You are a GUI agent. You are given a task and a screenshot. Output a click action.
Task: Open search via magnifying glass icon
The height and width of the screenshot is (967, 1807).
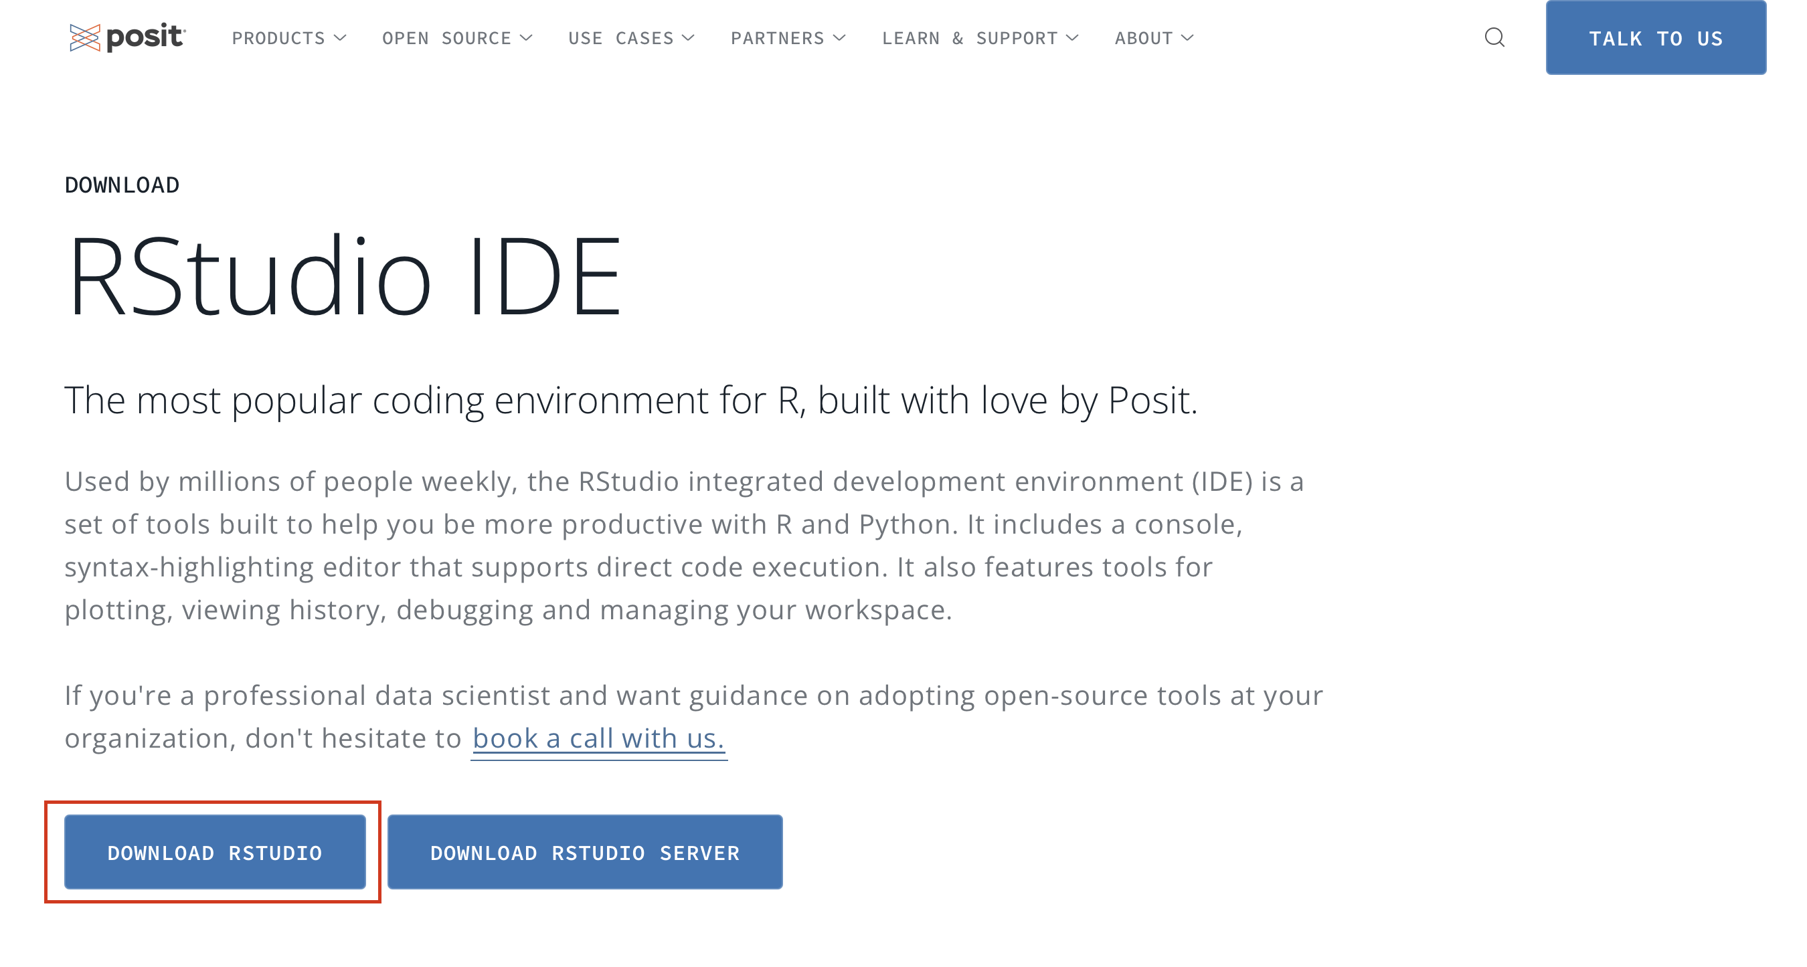pyautogui.click(x=1495, y=37)
